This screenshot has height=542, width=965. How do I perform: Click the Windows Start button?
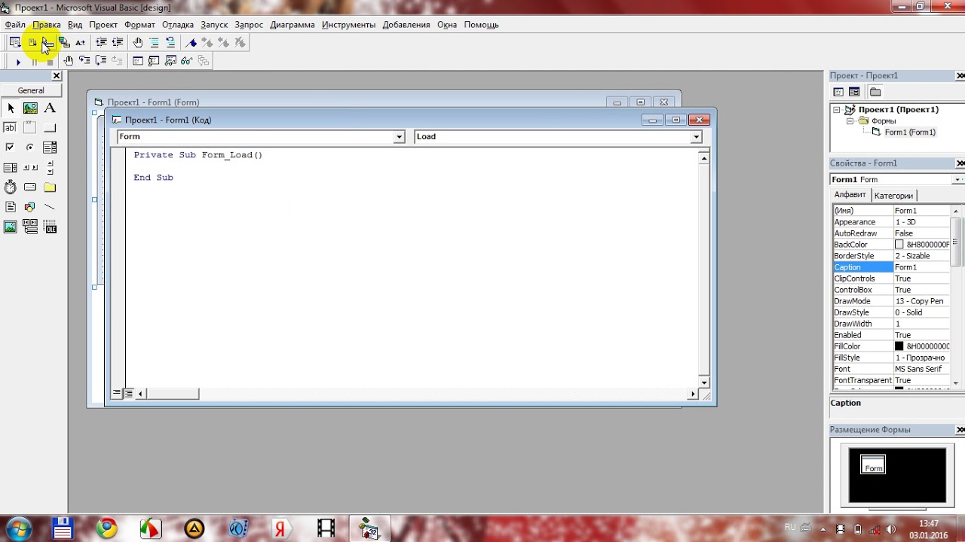coord(18,528)
